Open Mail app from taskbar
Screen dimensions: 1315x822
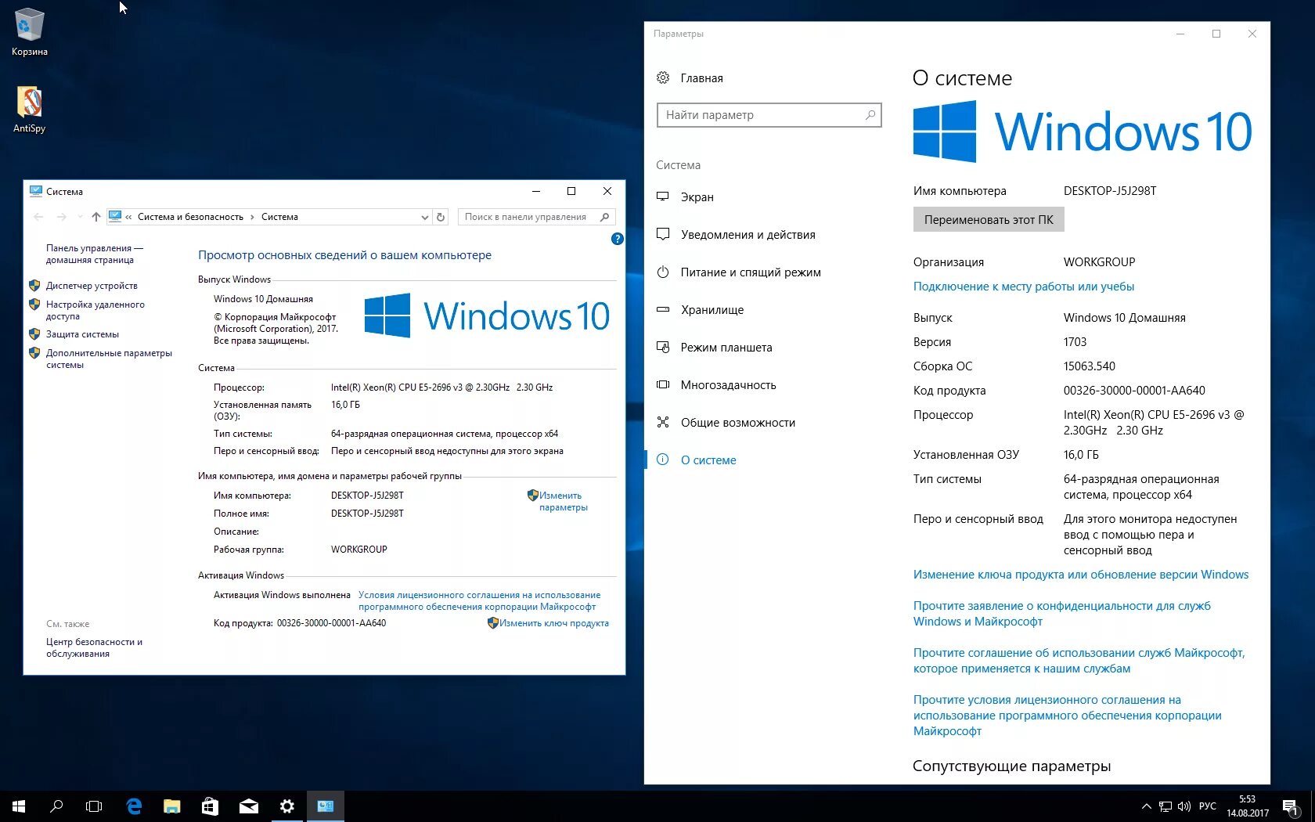click(249, 806)
